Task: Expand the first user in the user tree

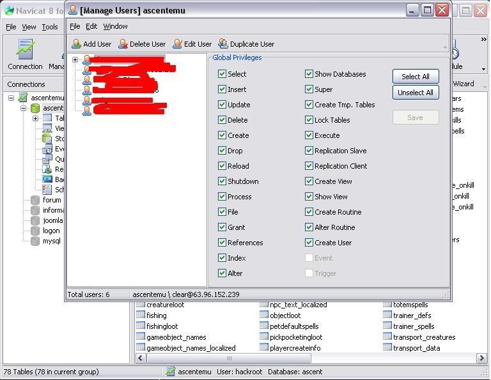Action: [x=75, y=59]
